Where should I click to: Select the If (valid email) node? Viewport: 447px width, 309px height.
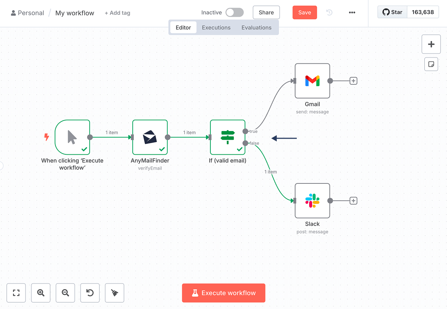pos(228,137)
